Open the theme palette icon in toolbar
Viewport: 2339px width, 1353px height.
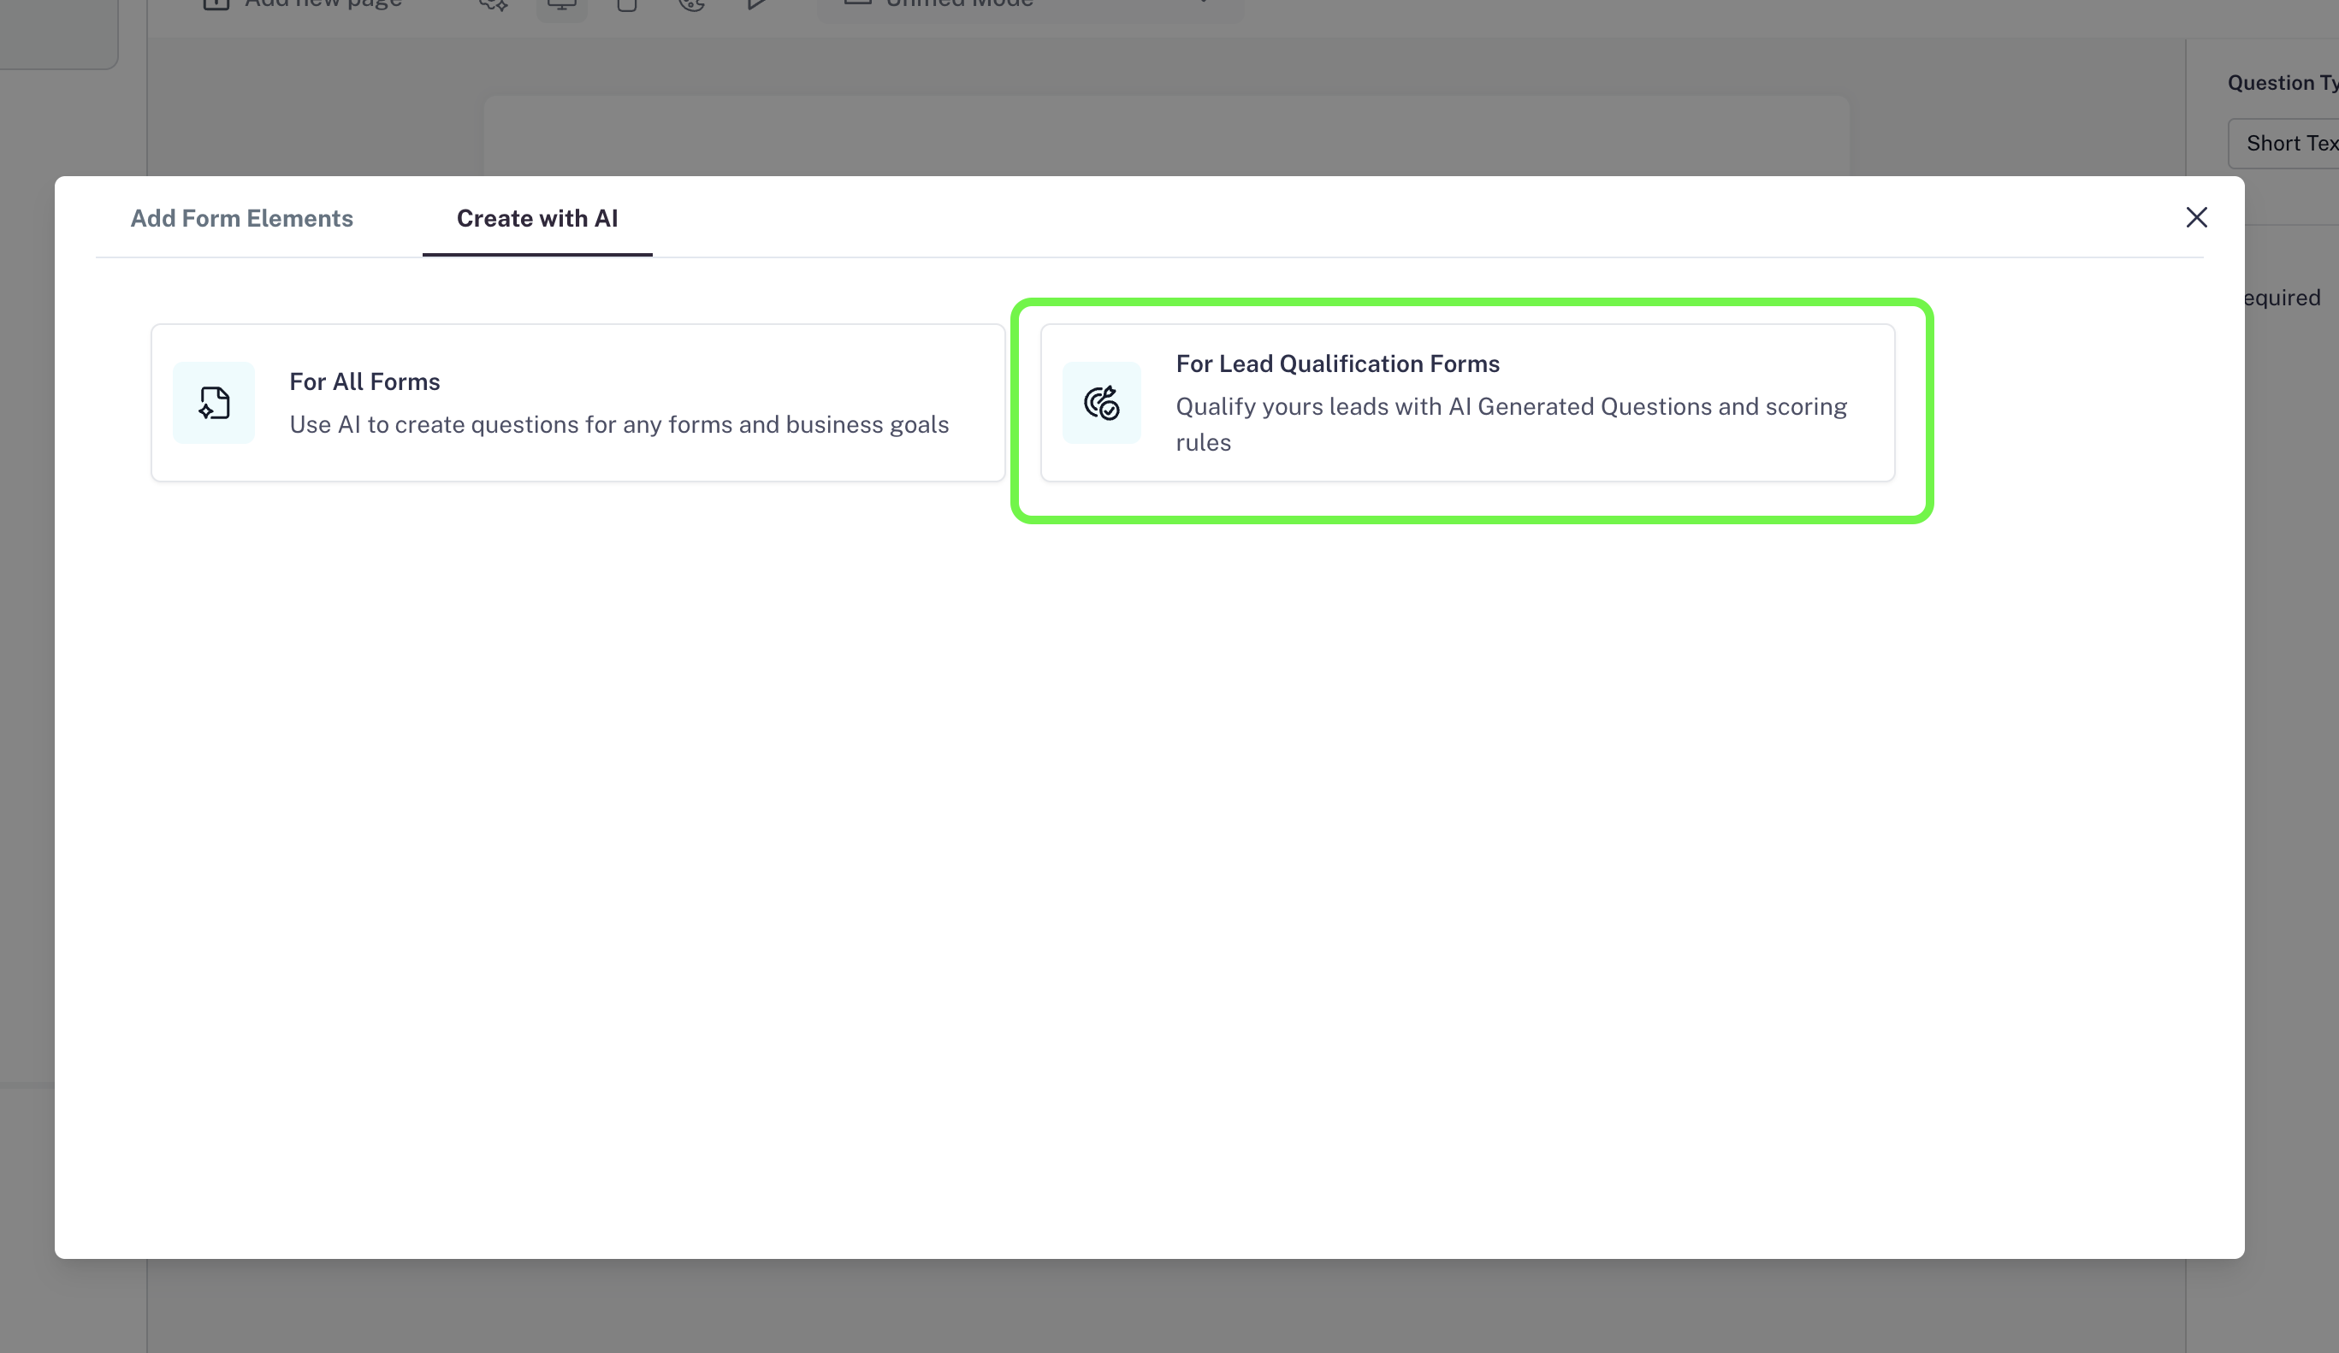tap(691, 6)
